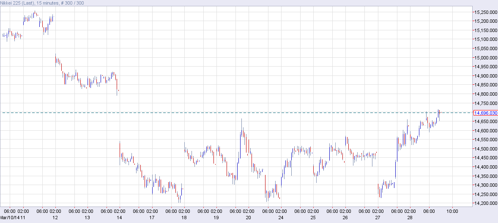Click the 15,000.000 price axis label
The image size is (498, 223).
(x=485, y=58)
